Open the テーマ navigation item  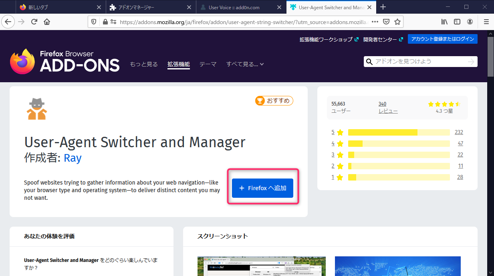pos(208,64)
